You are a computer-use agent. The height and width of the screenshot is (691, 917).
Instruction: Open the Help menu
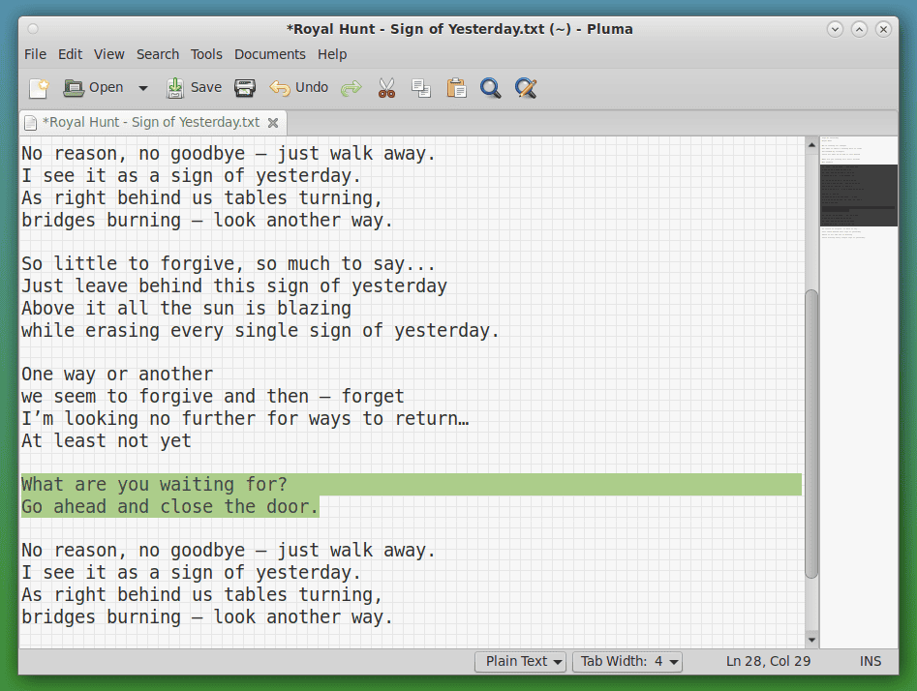click(x=332, y=54)
